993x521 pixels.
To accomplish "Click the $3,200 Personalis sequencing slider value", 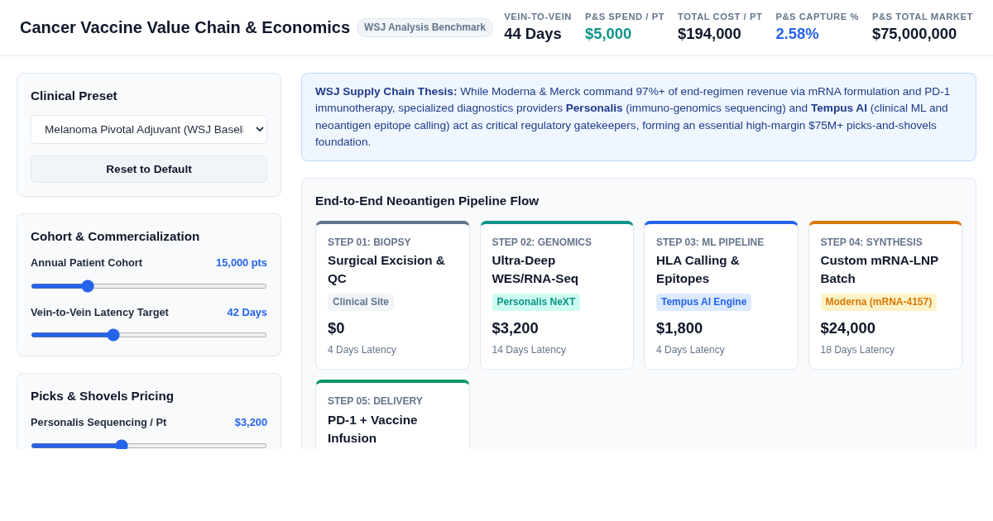I will tap(251, 422).
